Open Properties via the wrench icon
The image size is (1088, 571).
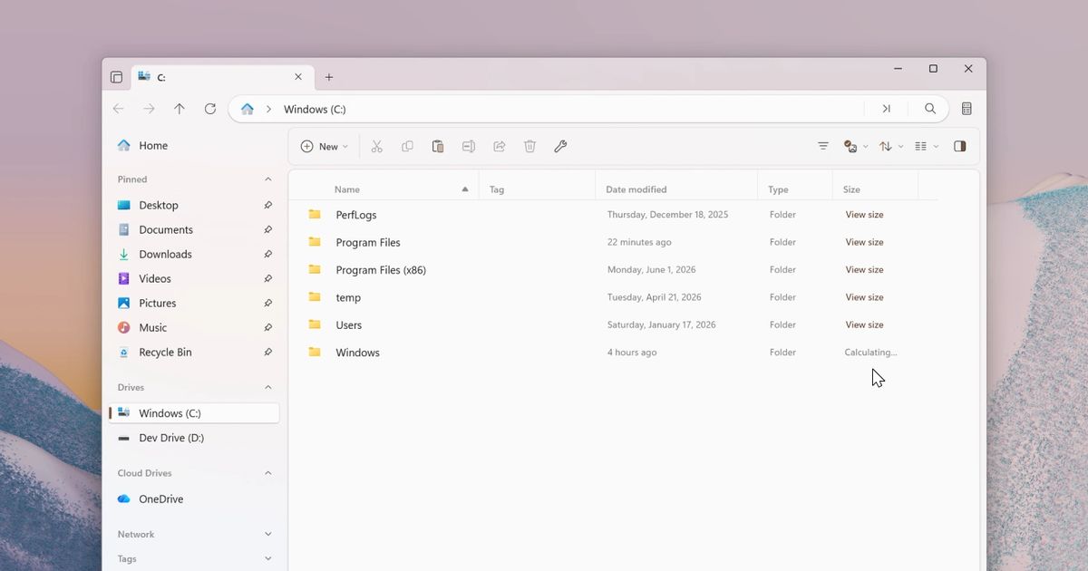(560, 146)
